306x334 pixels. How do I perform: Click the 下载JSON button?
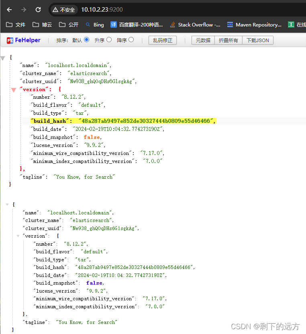point(258,41)
